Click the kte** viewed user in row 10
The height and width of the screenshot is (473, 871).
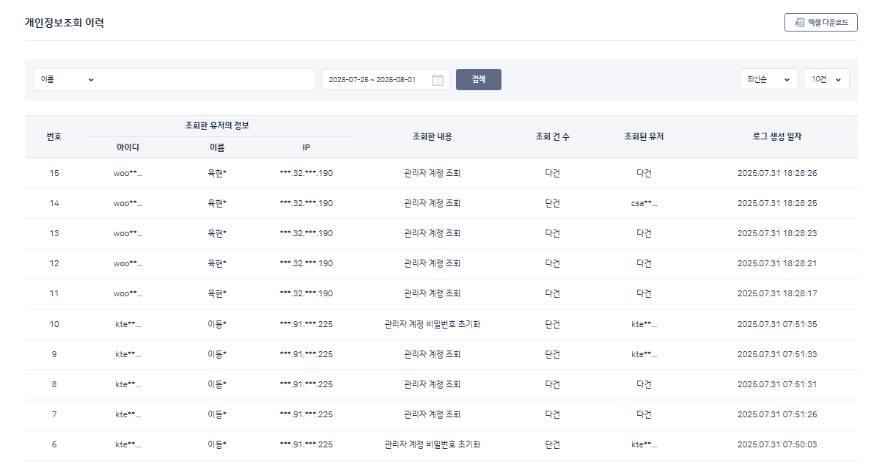(644, 324)
